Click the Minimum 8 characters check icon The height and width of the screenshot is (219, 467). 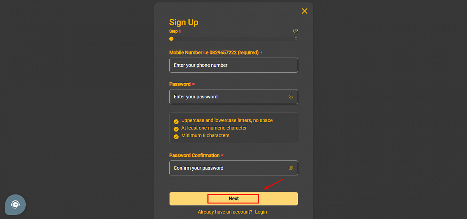click(x=176, y=137)
